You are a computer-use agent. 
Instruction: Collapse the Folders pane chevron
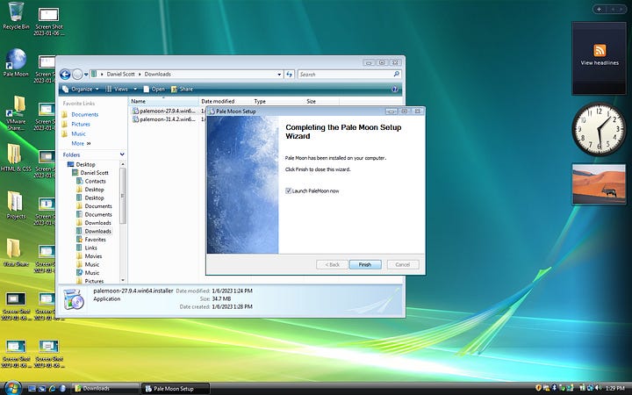pos(122,154)
